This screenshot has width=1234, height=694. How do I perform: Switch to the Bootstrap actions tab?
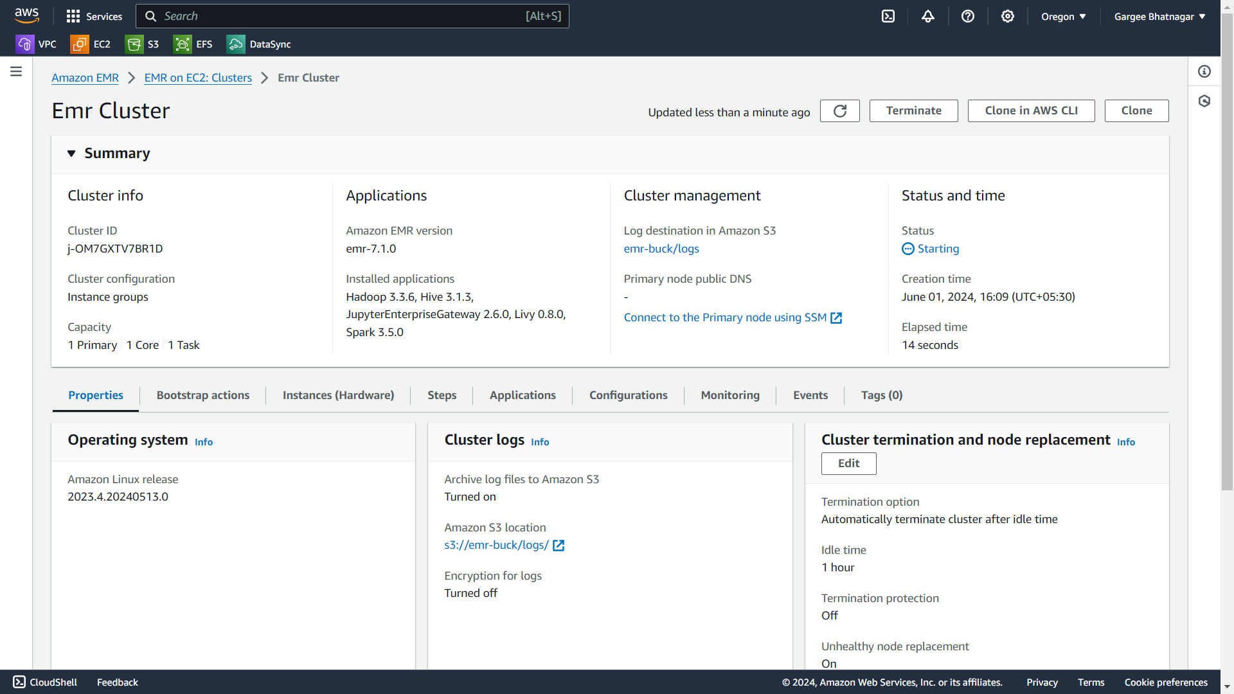tap(203, 395)
